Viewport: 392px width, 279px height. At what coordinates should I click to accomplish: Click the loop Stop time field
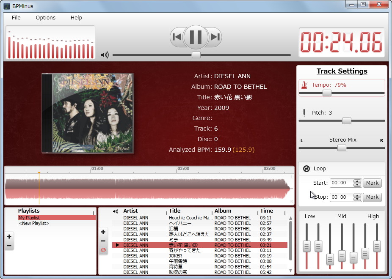pos(342,197)
